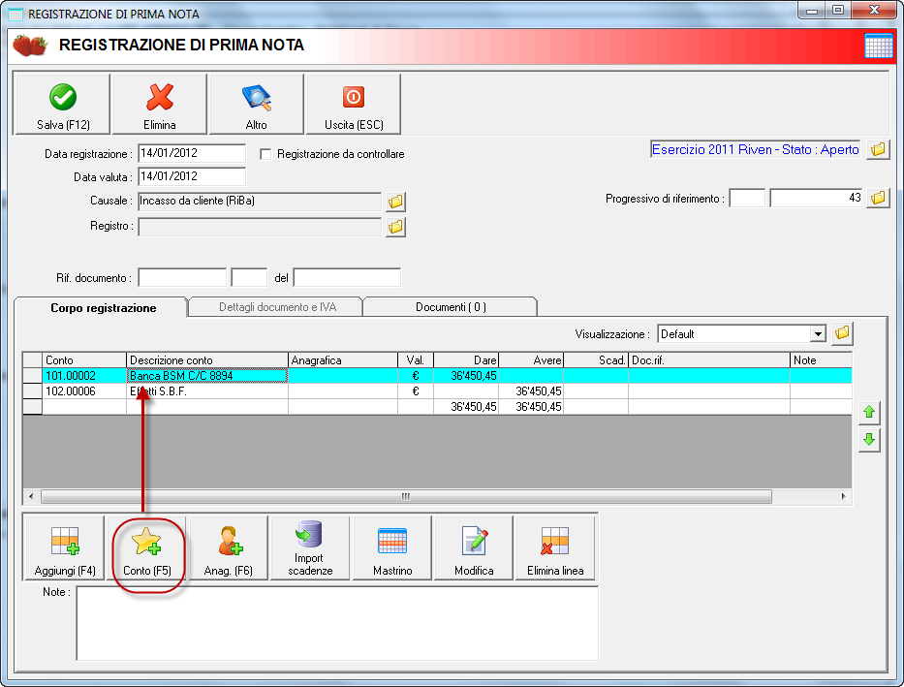
Task: Click the Avere value 36'450,45 in second row
Action: tap(531, 391)
